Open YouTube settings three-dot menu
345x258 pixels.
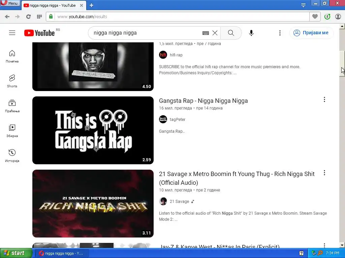pyautogui.click(x=280, y=33)
